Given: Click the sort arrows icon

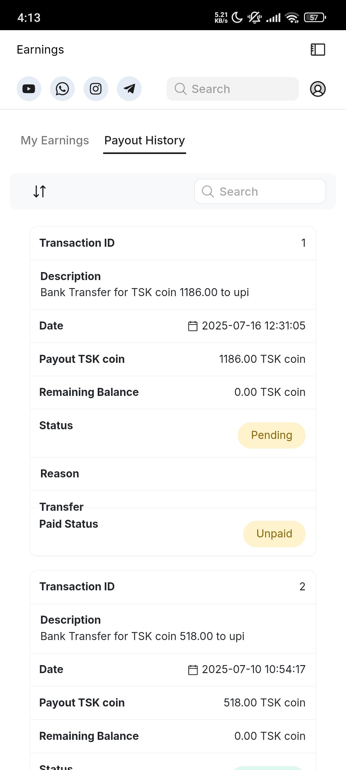Looking at the screenshot, I should click(x=40, y=192).
